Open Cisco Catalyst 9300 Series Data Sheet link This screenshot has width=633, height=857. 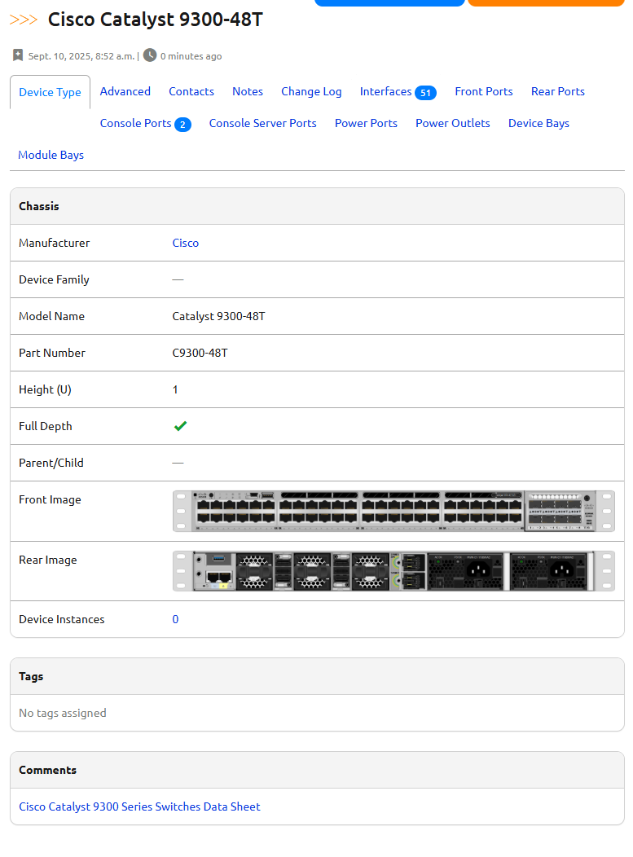coord(139,806)
